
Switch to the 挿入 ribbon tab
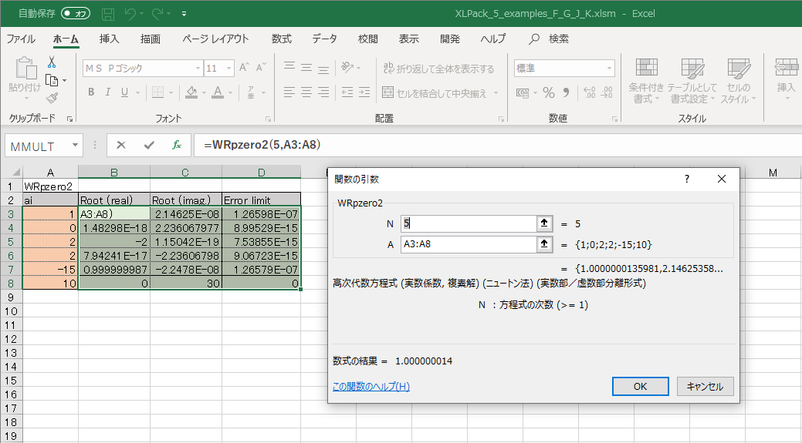[109, 39]
